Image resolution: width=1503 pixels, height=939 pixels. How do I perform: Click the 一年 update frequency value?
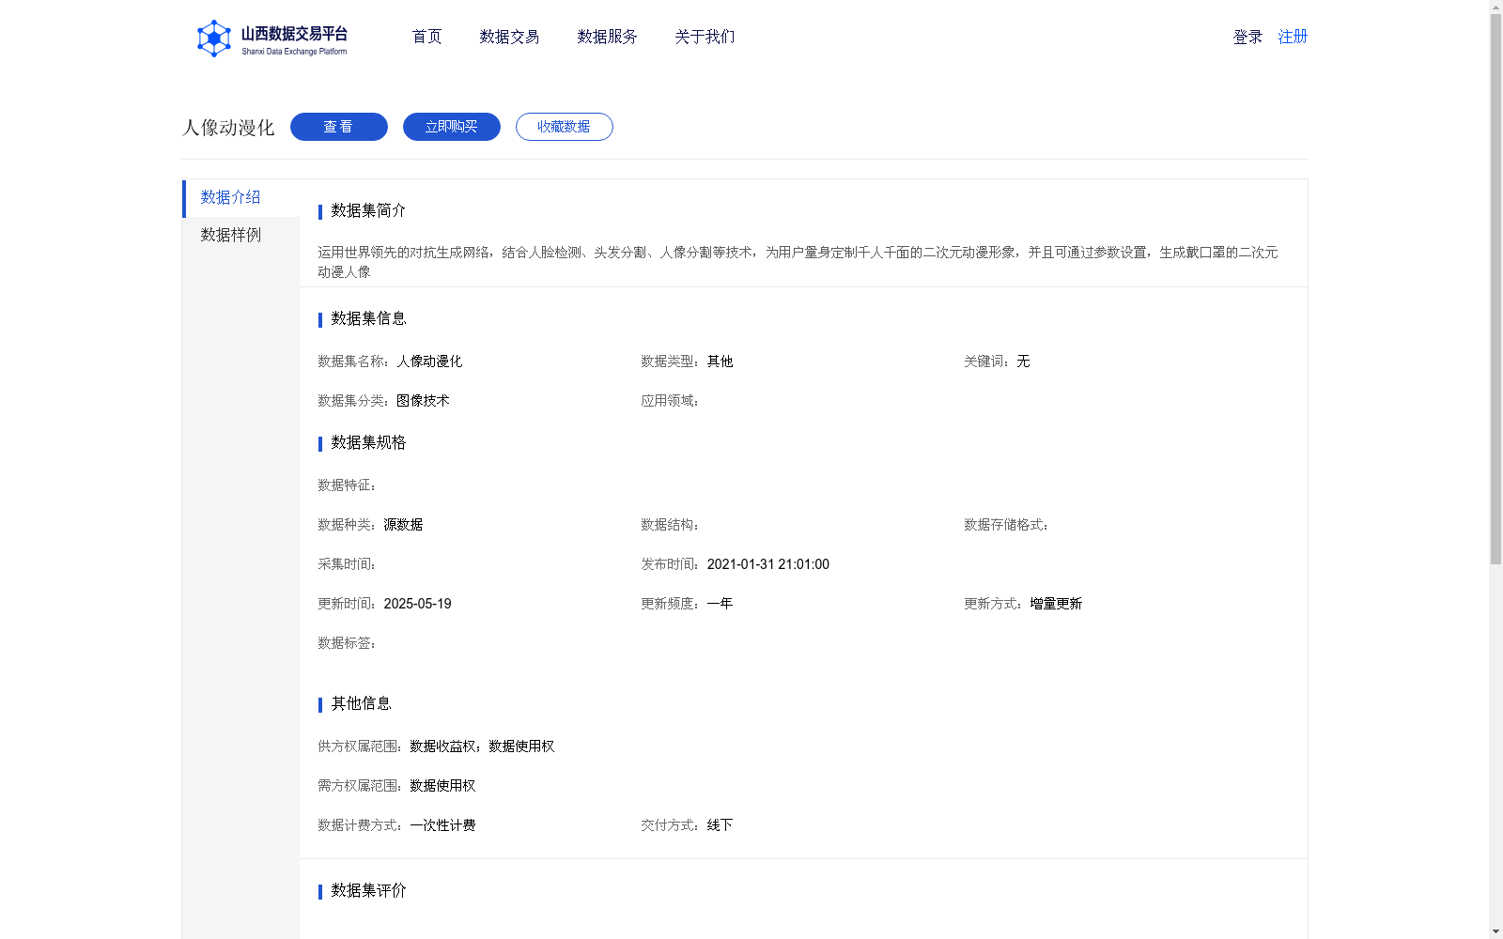coord(720,604)
